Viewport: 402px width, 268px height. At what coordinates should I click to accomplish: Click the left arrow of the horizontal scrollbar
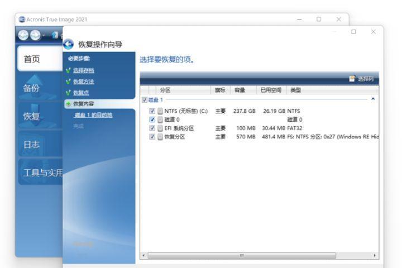143,255
